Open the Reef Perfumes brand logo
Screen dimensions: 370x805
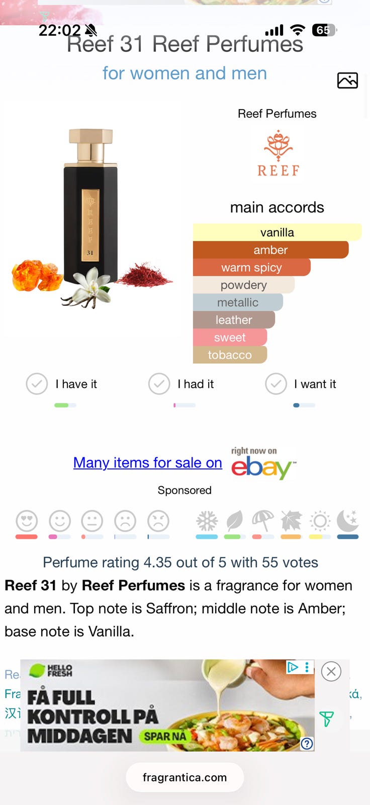pyautogui.click(x=278, y=153)
